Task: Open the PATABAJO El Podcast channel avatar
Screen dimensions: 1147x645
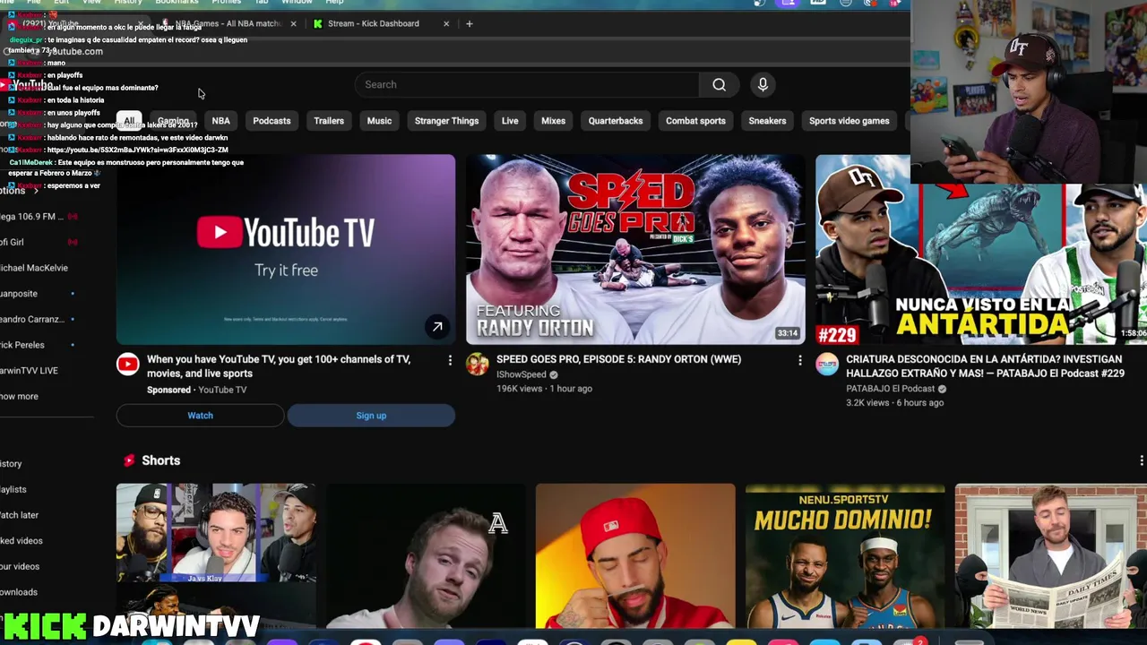Action: pos(827,364)
